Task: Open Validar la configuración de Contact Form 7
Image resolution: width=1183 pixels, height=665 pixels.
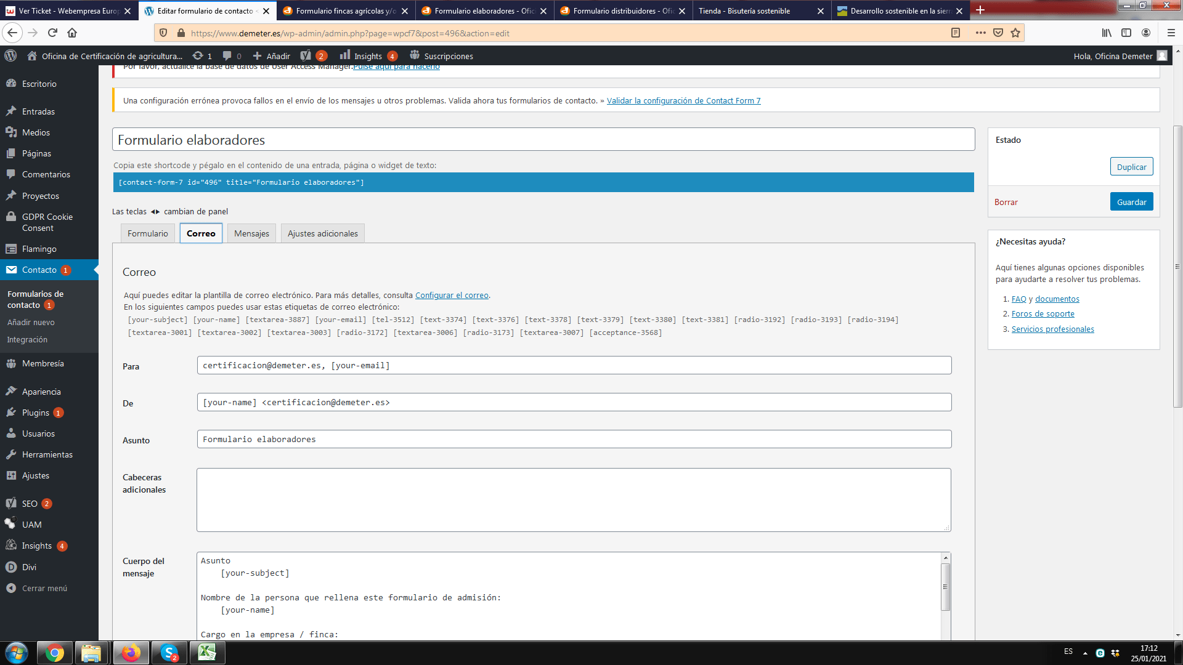Action: point(683,100)
